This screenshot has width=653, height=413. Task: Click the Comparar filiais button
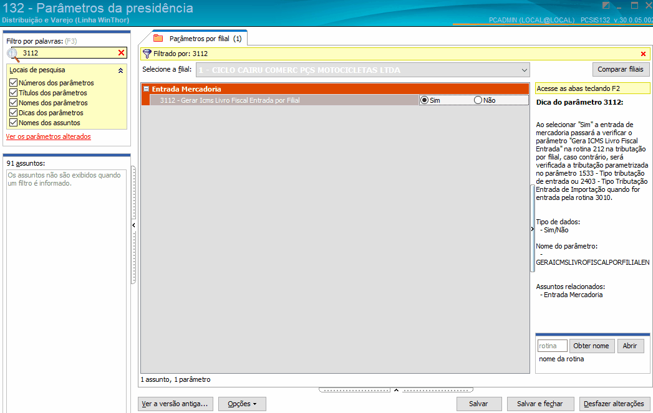coord(621,70)
